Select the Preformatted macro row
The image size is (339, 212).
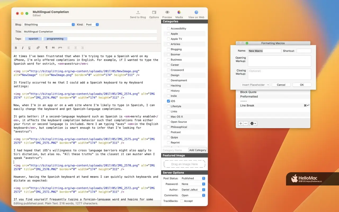(x=273, y=96)
